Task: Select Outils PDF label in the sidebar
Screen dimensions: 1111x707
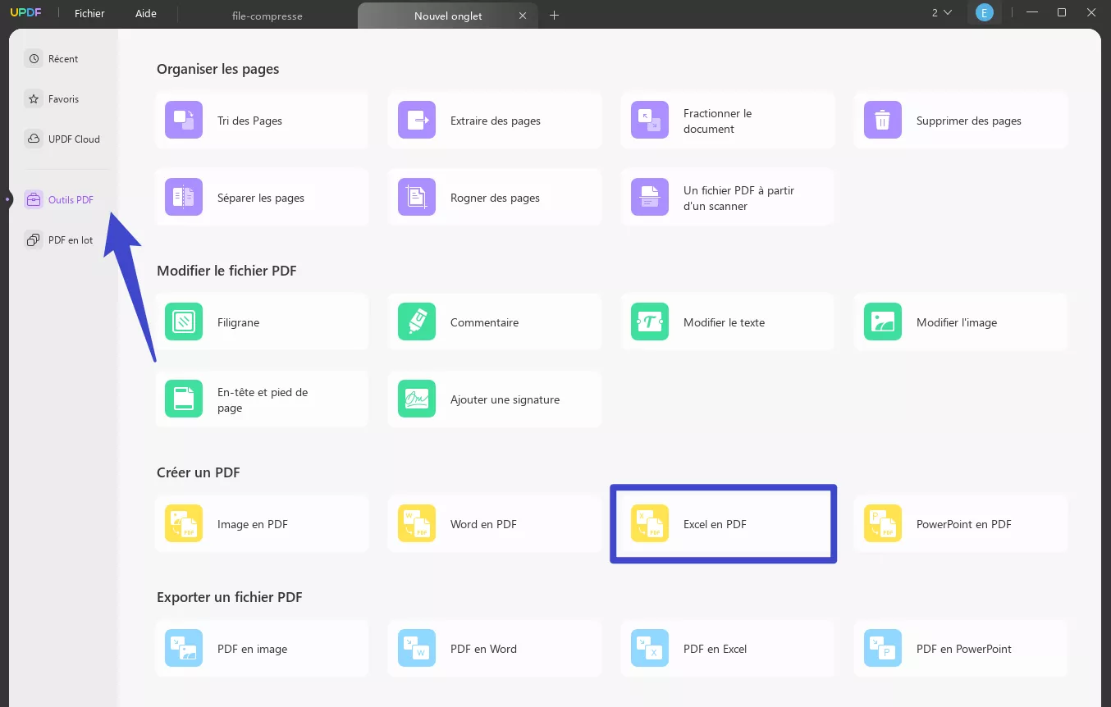Action: (71, 200)
